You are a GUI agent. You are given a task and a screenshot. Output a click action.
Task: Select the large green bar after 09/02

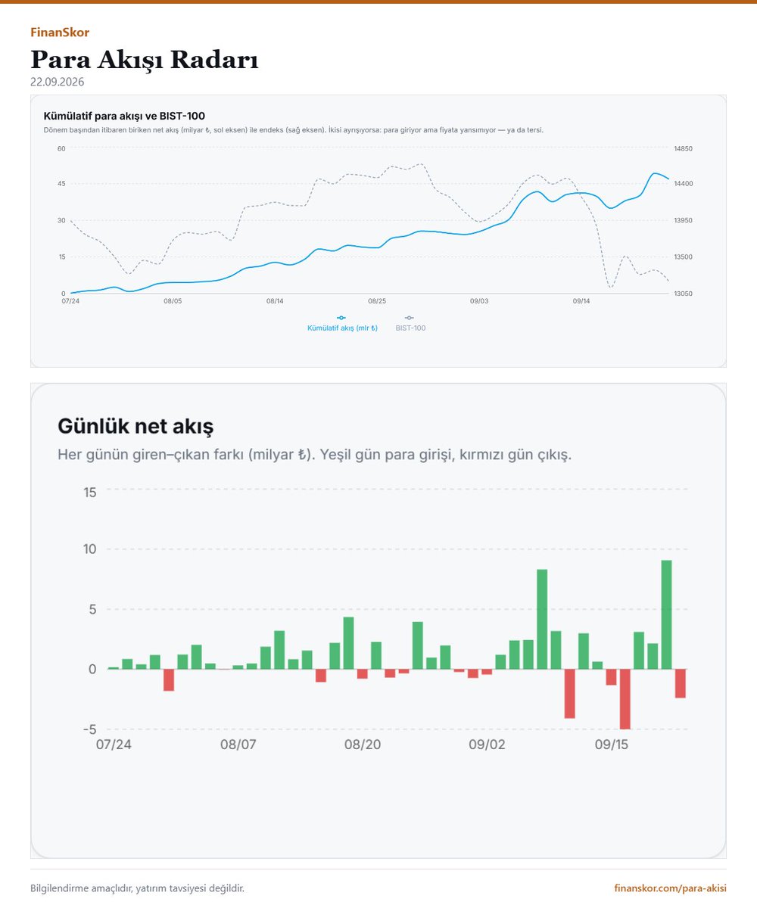pos(542,619)
